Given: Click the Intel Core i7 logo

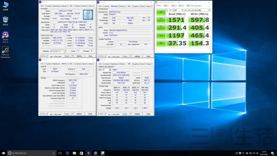Looking at the screenshot, I should point(88,15).
